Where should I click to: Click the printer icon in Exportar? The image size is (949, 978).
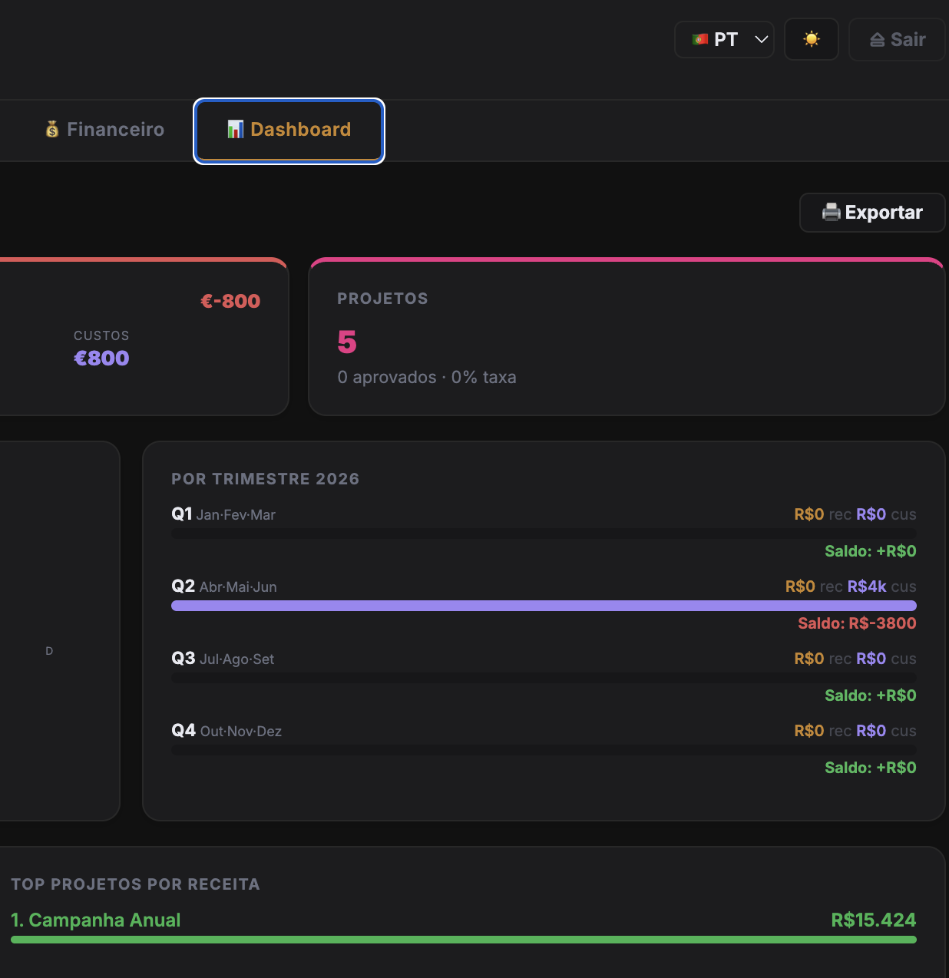point(831,213)
